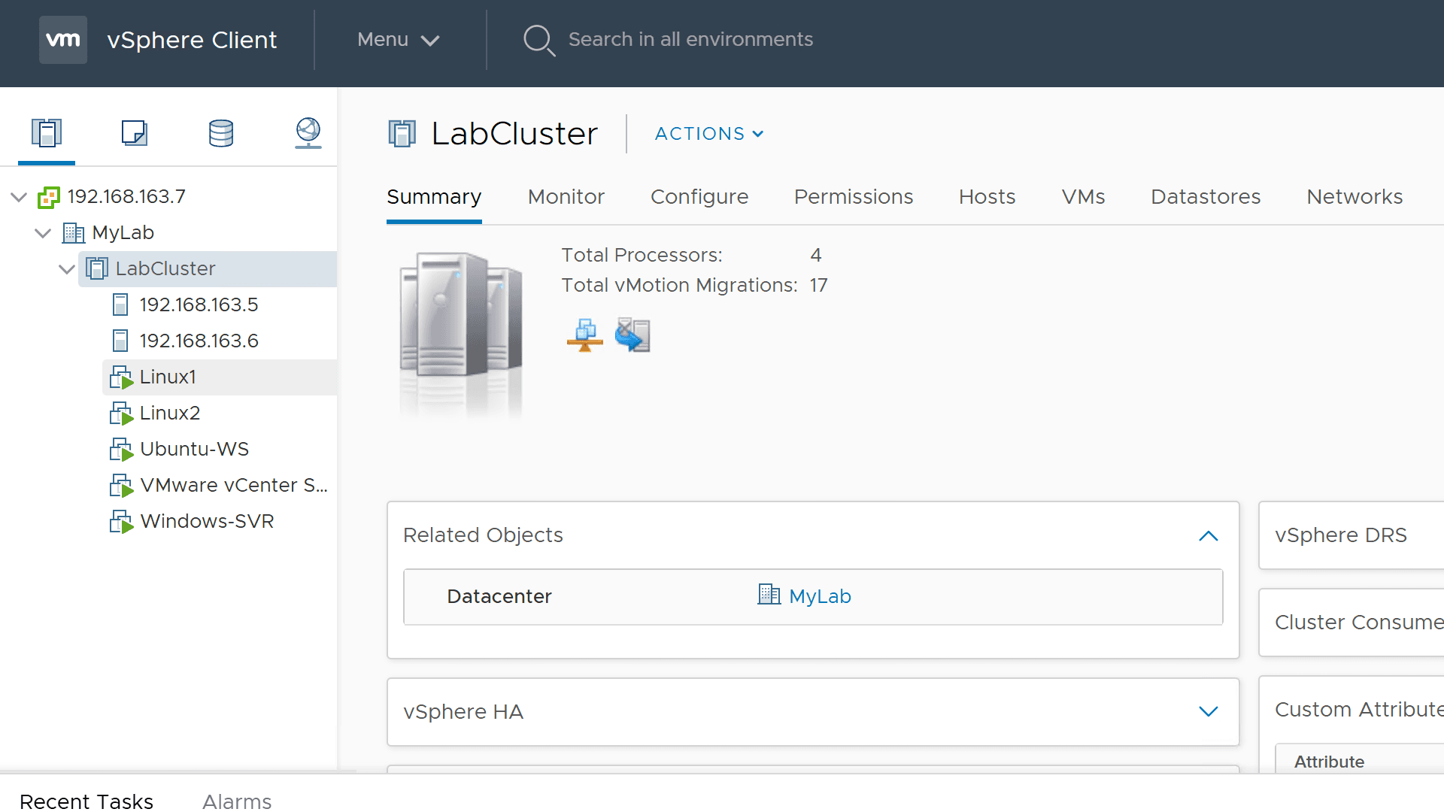The image size is (1444, 812).
Task: Click the Search in all environments field
Action: pos(690,39)
